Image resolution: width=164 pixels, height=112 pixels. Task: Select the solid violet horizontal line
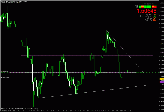point(80,82)
